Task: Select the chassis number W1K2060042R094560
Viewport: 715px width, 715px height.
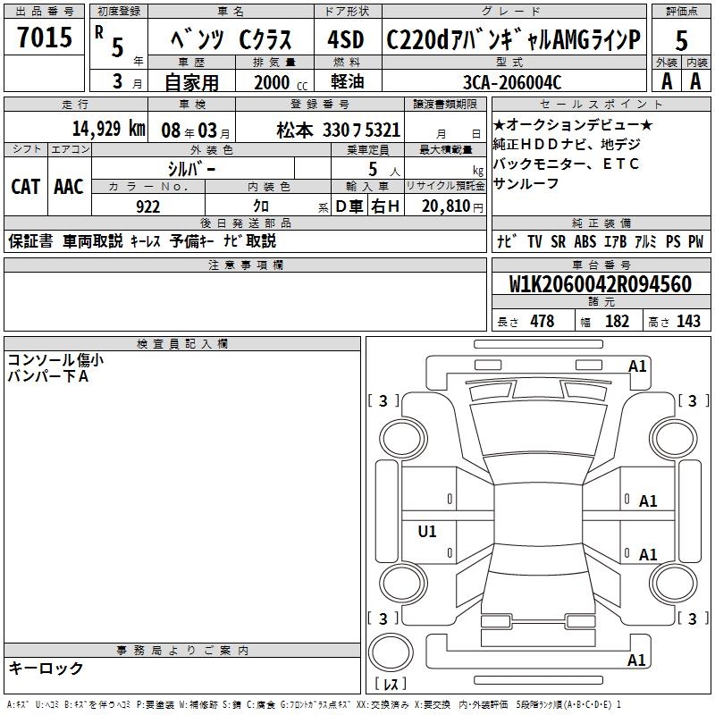Action: pyautogui.click(x=600, y=284)
